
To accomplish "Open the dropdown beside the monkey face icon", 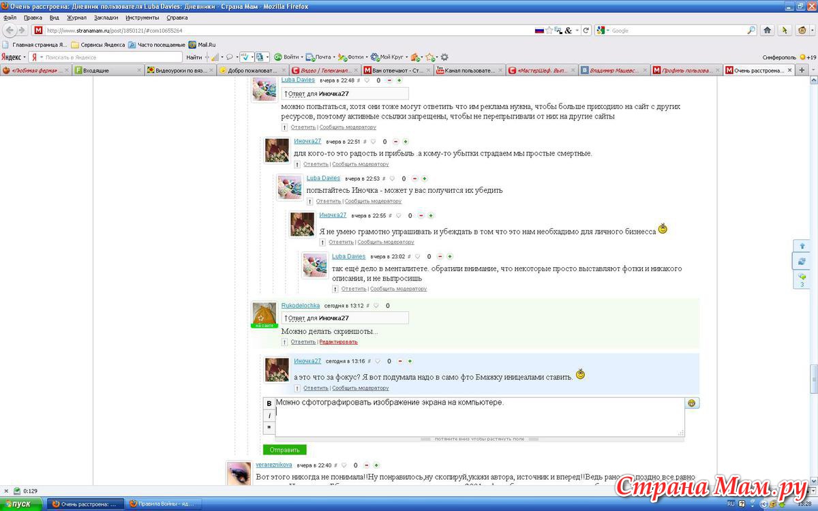I will point(811,31).
